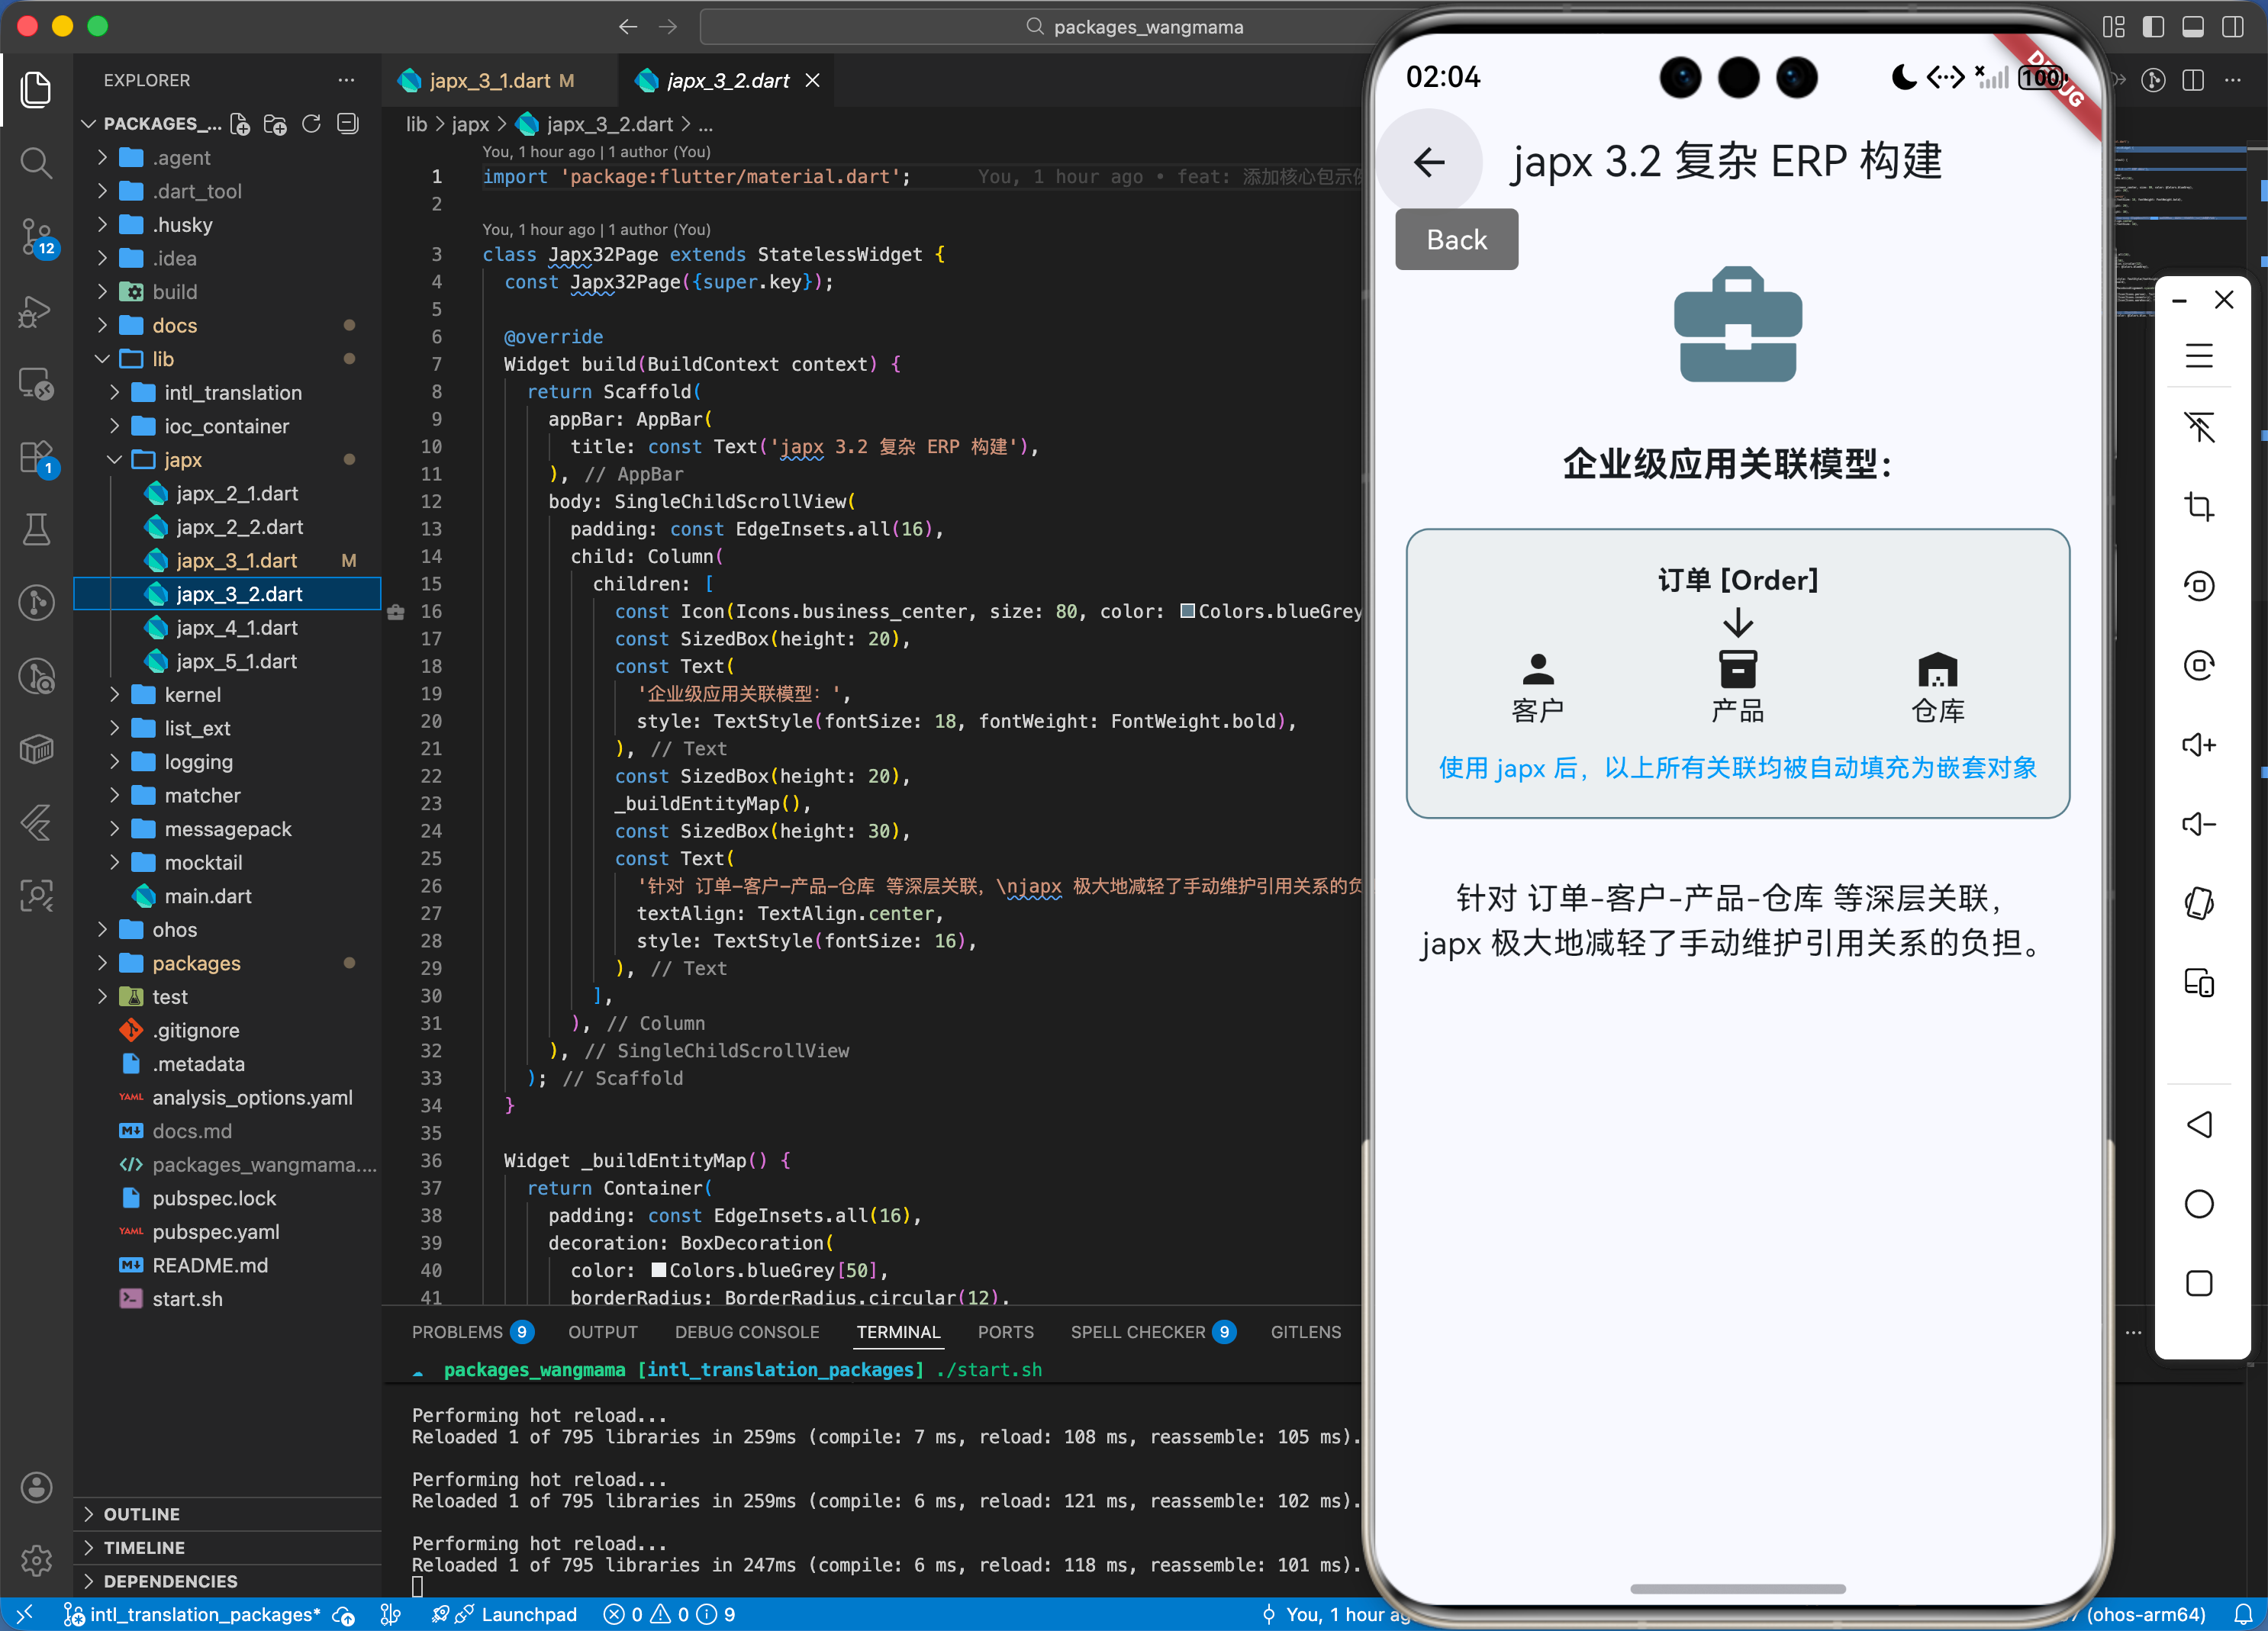2268x1631 pixels.
Task: Open the Source Control view
Action: (36, 236)
